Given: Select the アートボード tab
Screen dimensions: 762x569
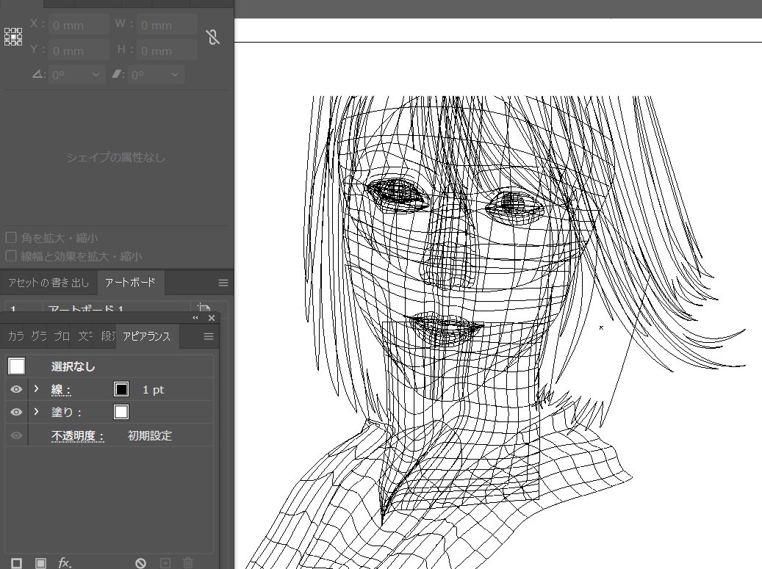Looking at the screenshot, I should tap(130, 283).
